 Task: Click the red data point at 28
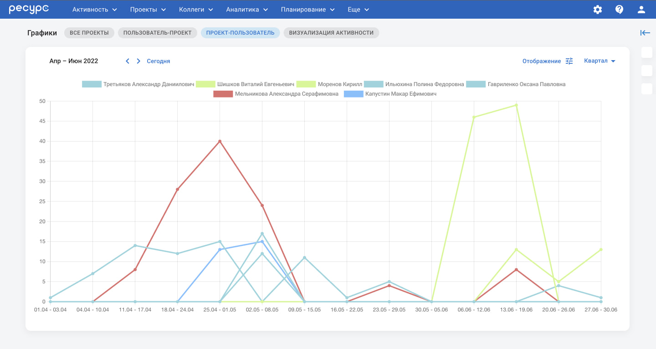point(177,190)
